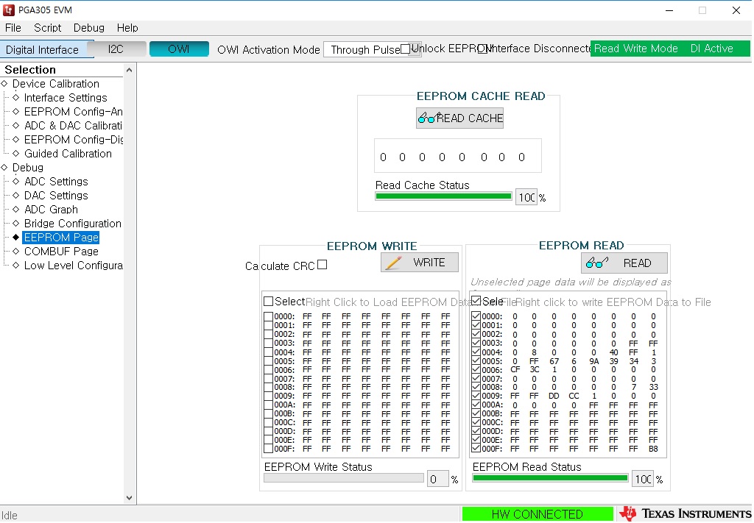Click diamond bullet beside COMBUF Page
The width and height of the screenshot is (754, 523).
tap(16, 251)
